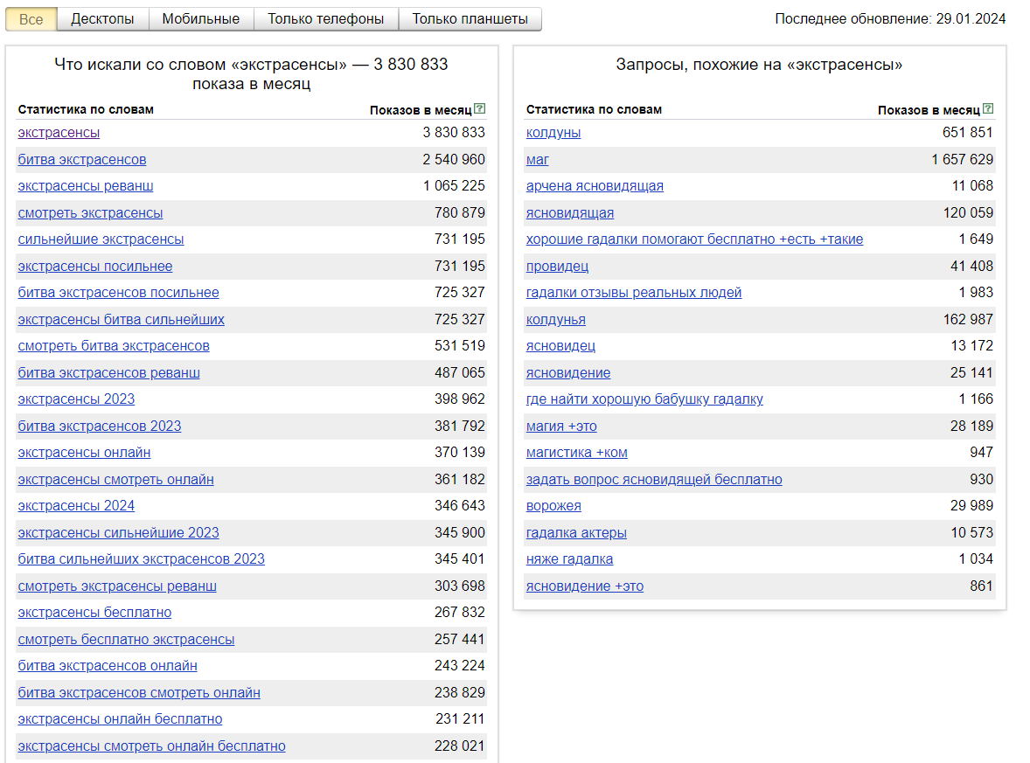This screenshot has height=763, width=1030.
Task: Click the "ясновидящая" link
Action: [x=569, y=212]
